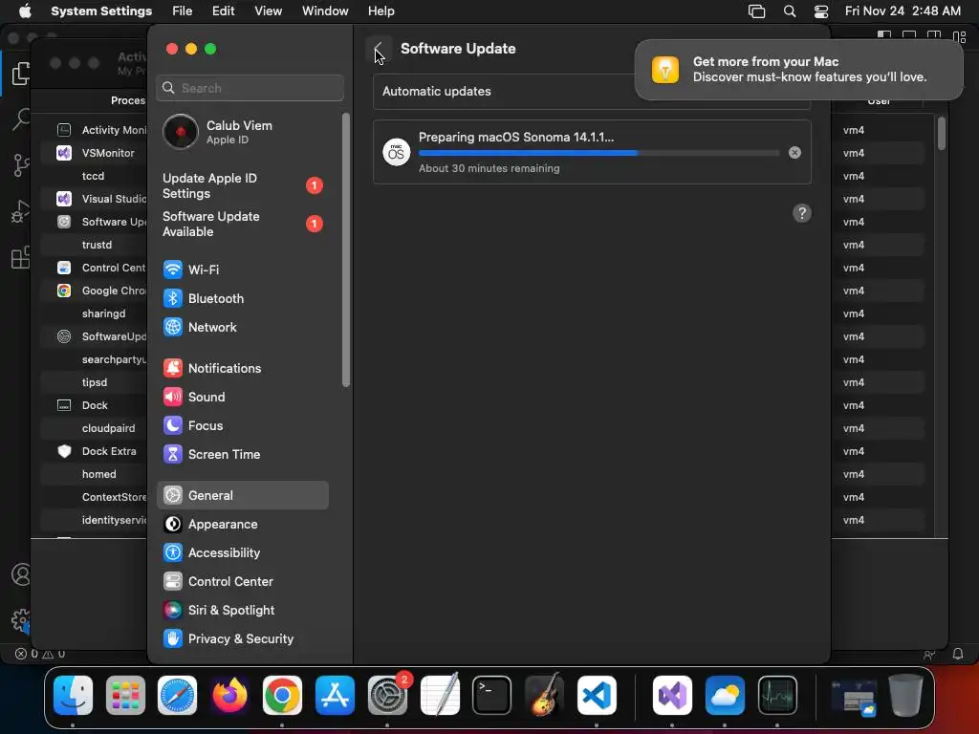Image resolution: width=979 pixels, height=734 pixels.
Task: Click System Settings icon in the Dock
Action: click(x=387, y=695)
